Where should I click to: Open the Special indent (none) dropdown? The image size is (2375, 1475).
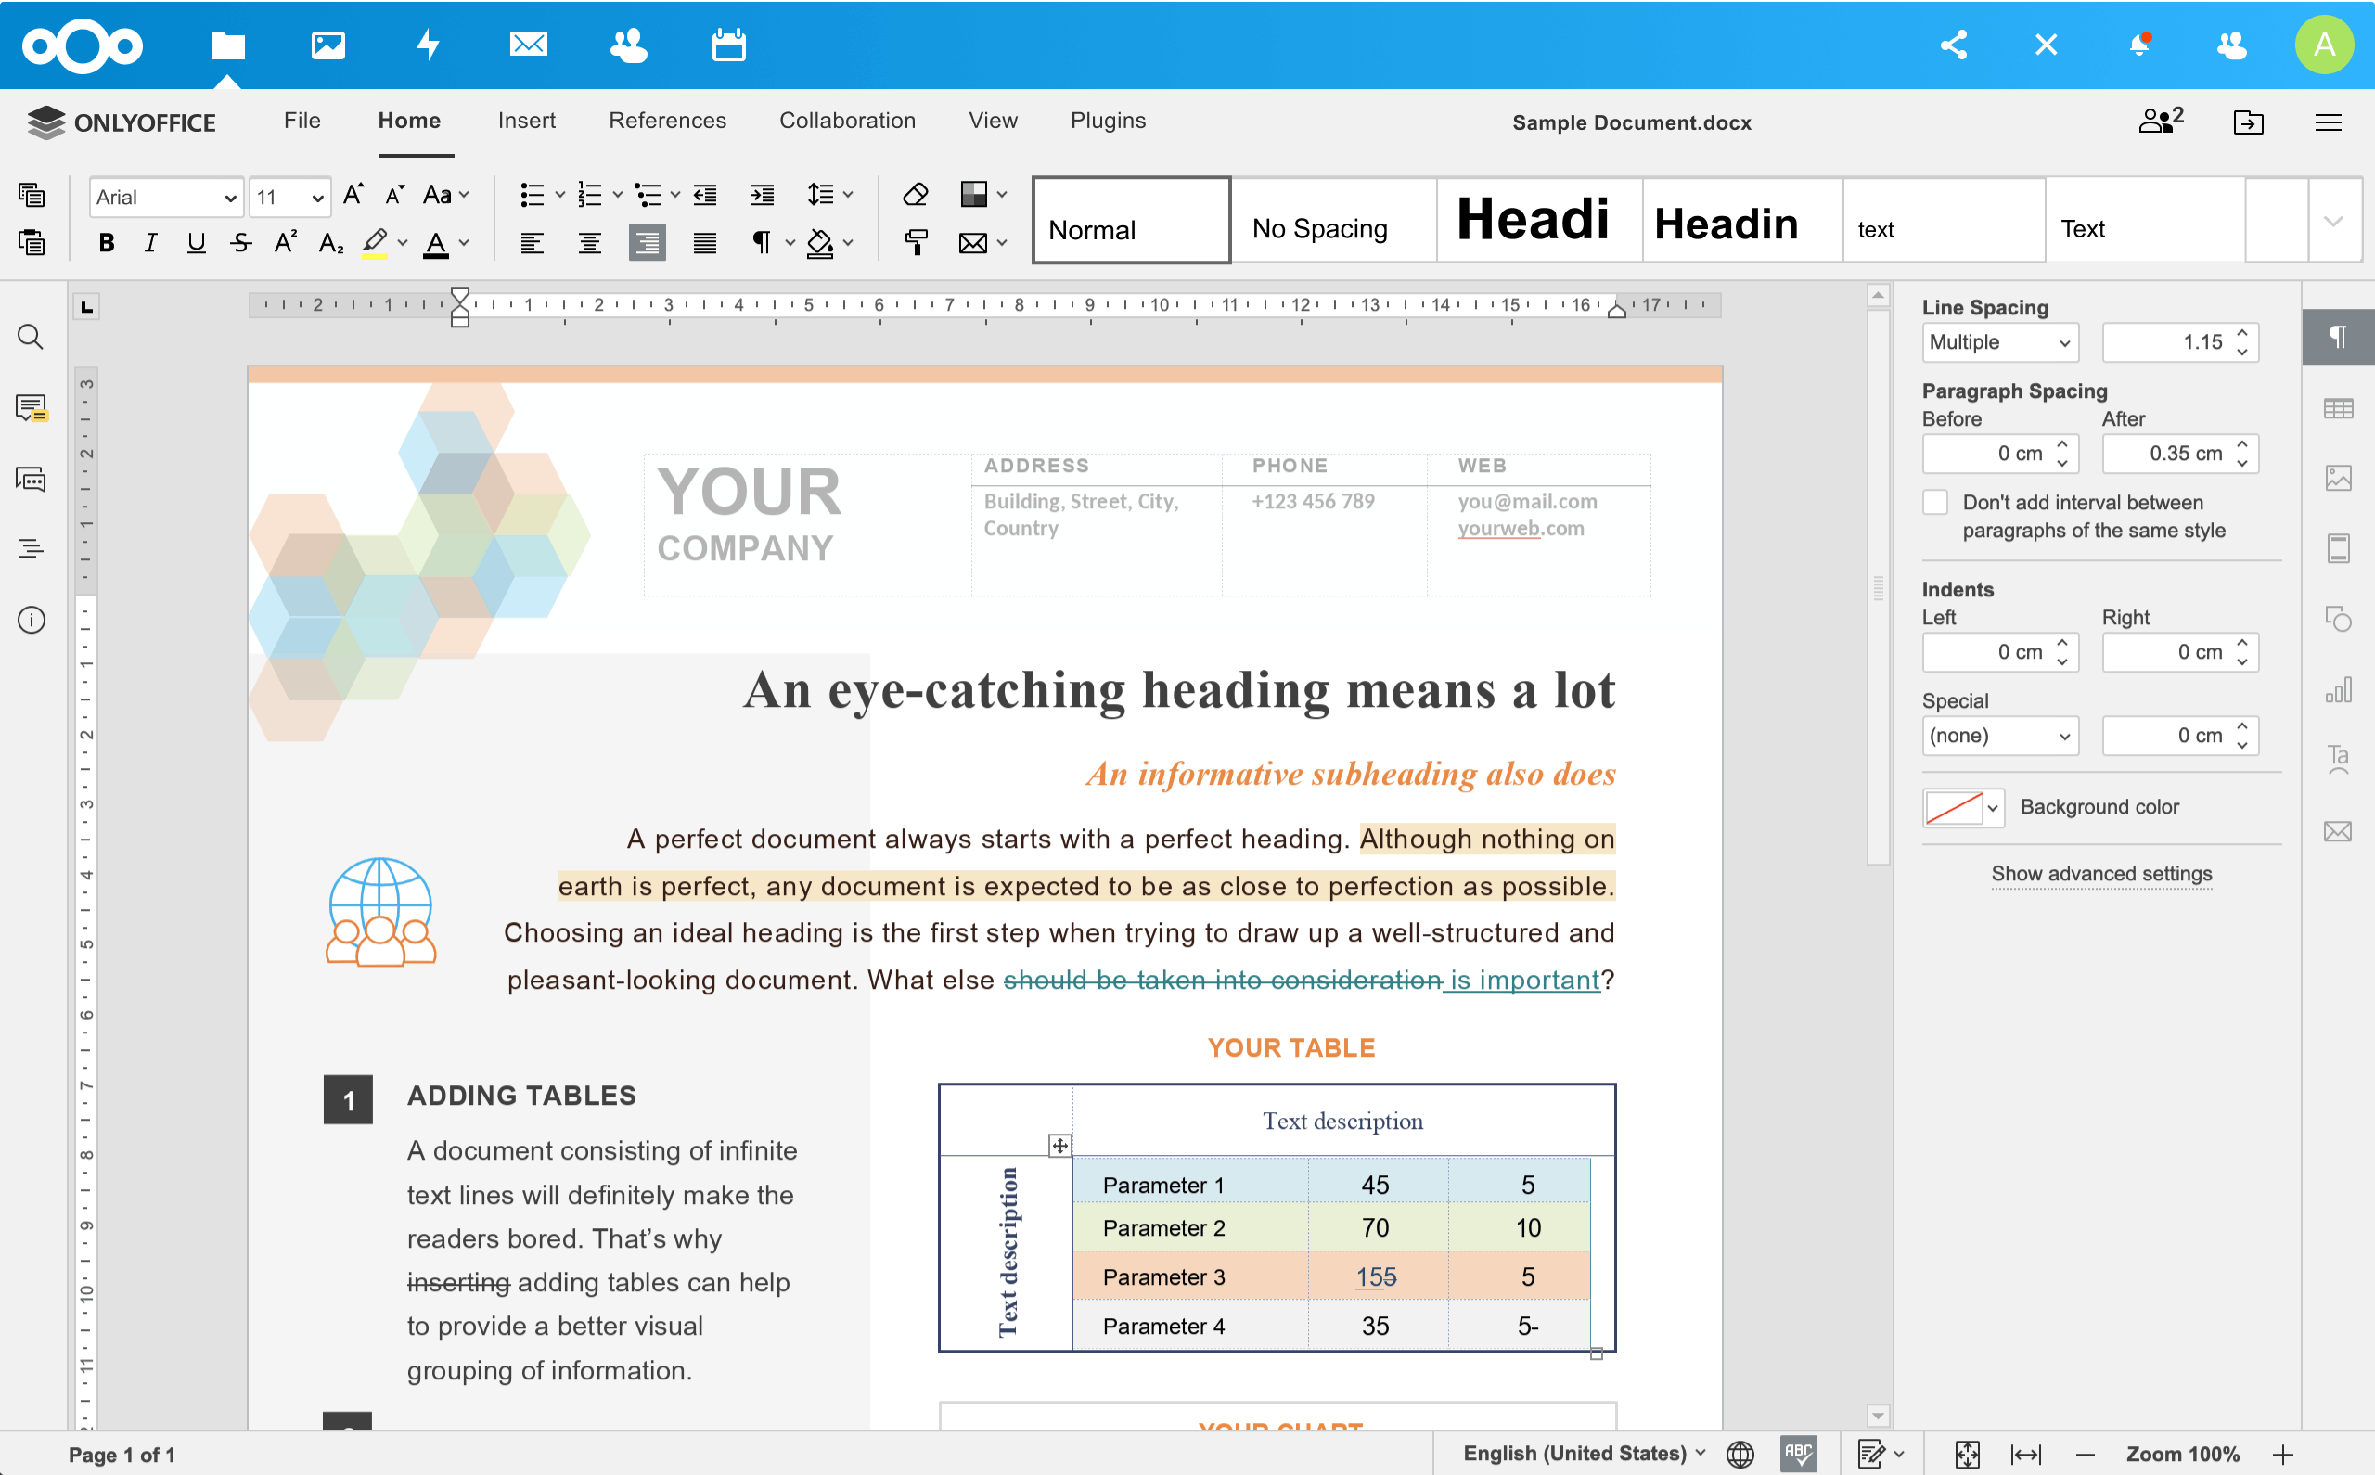(x=1999, y=736)
